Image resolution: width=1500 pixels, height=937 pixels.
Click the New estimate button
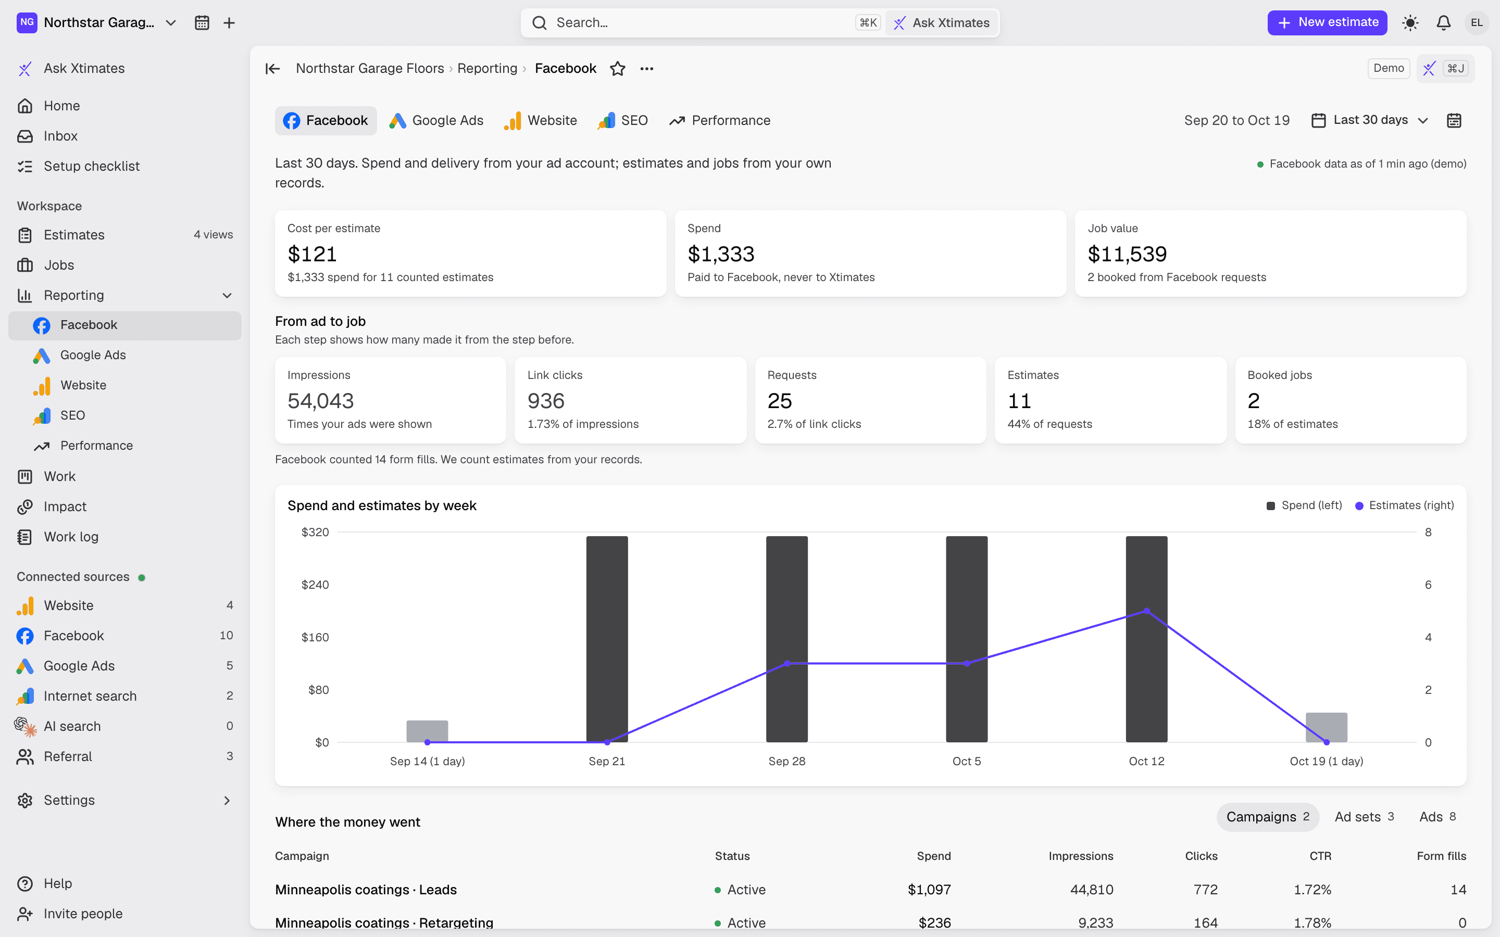click(x=1327, y=23)
